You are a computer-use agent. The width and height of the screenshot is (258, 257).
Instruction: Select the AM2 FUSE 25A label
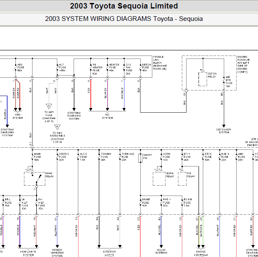tap(241, 157)
